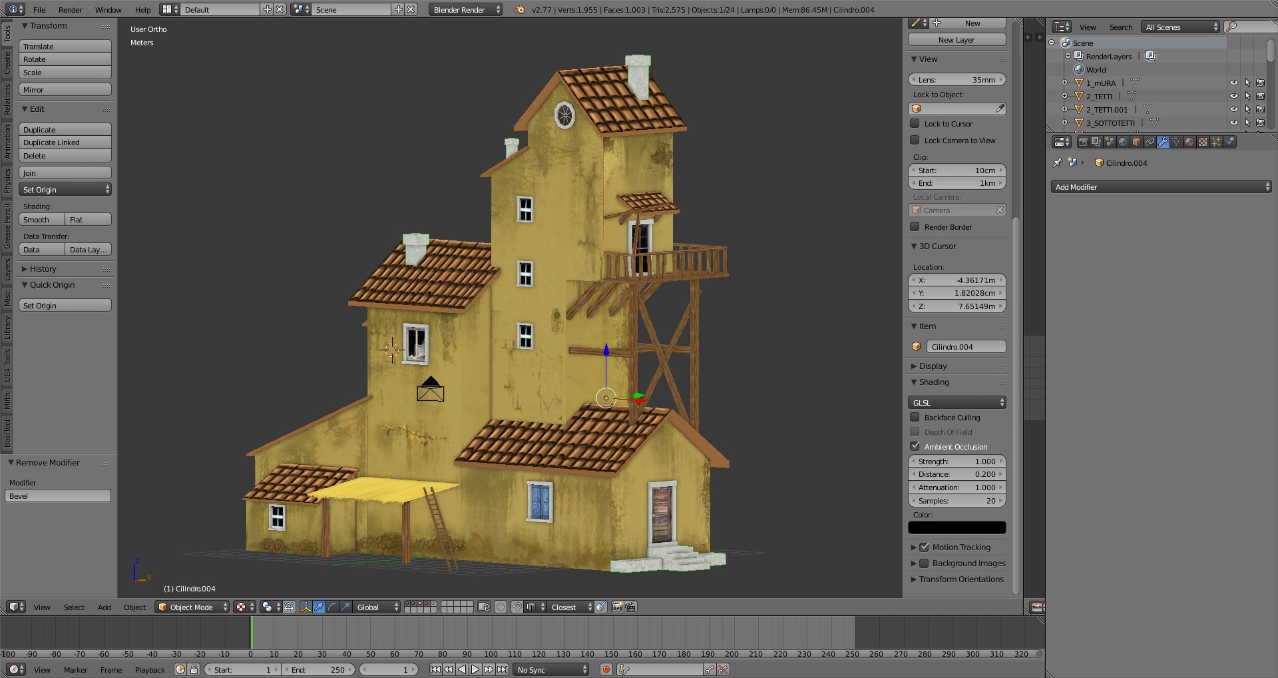Click the pin icon beside Cilindro.004
The height and width of the screenshot is (678, 1278).
click(1058, 163)
